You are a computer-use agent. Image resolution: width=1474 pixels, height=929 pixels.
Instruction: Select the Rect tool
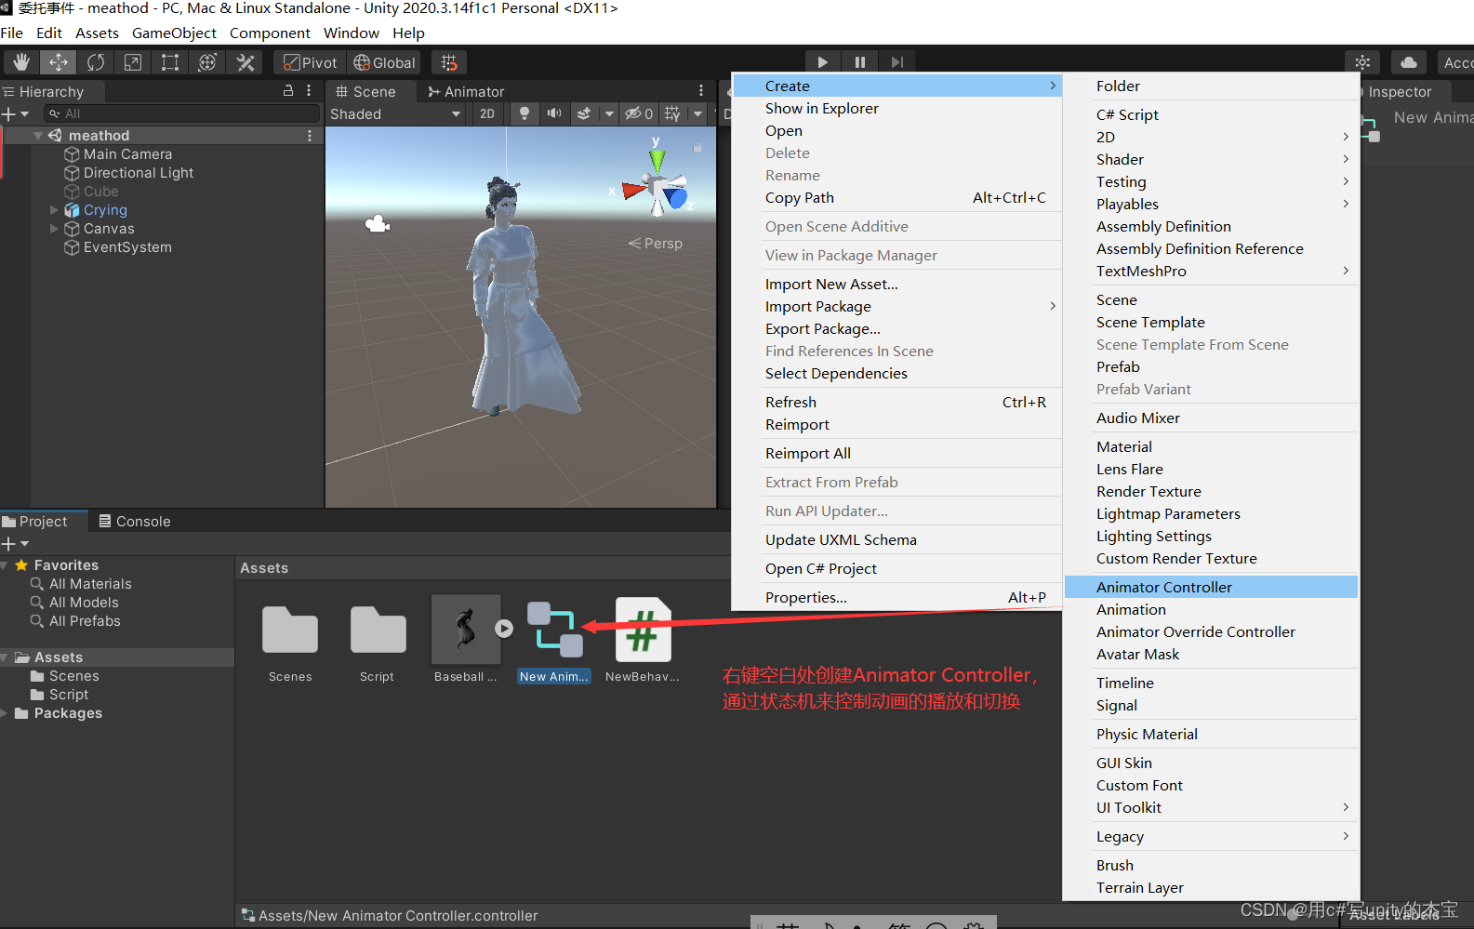169,62
